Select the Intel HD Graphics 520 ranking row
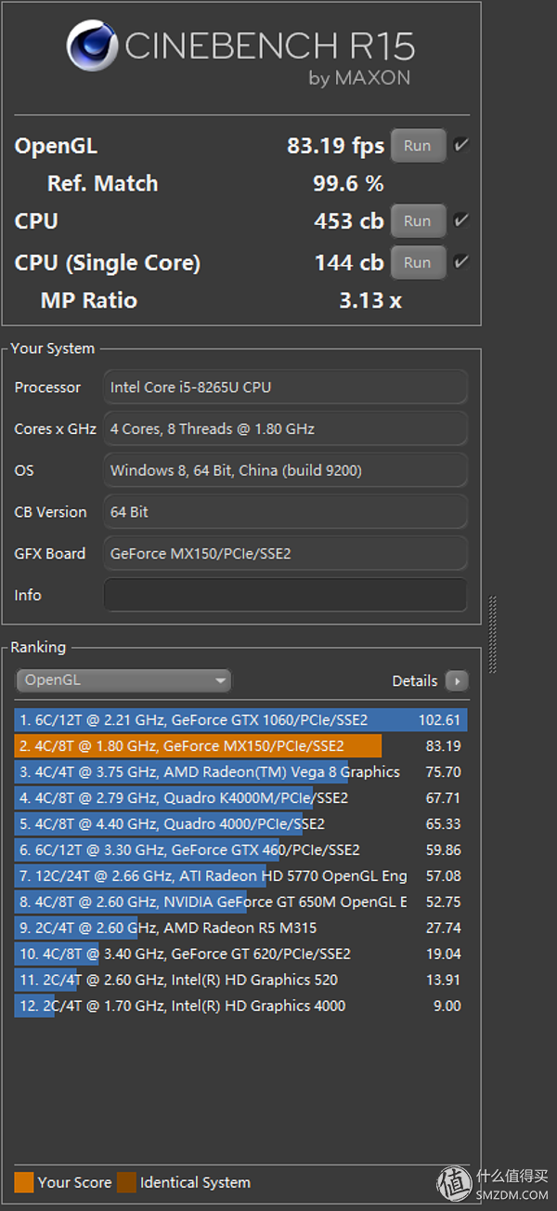Screen dimensions: 557x1211 pyautogui.click(x=241, y=981)
